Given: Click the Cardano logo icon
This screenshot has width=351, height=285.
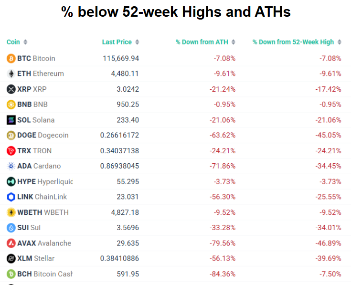Looking at the screenshot, I should [11, 166].
